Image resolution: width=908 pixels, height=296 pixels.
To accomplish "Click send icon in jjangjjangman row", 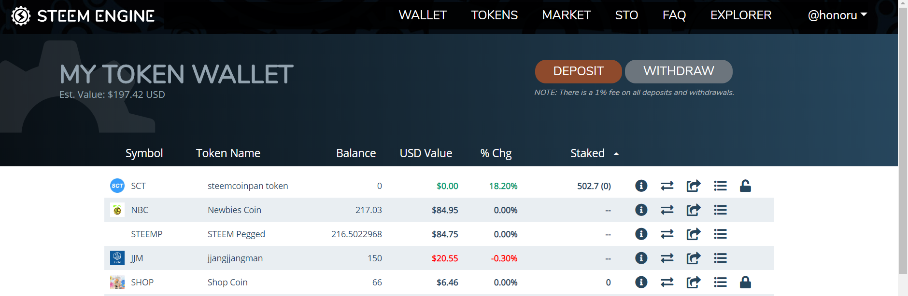I will coord(693,258).
